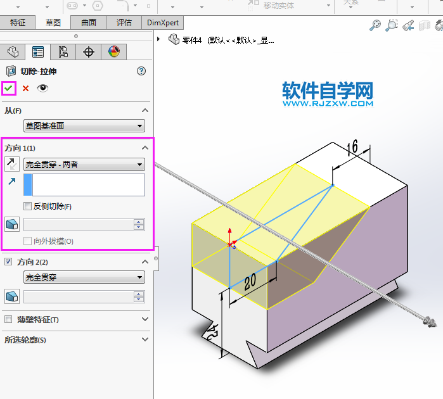The height and width of the screenshot is (399, 443).
Task: Expand the 所选轮廓(S) section
Action: pyautogui.click(x=145, y=339)
